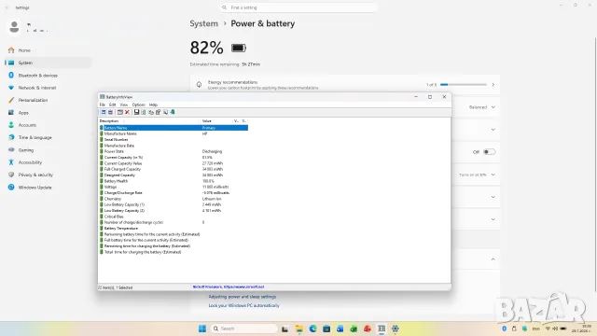Toggle the Off switch in Power settings

(x=489, y=152)
